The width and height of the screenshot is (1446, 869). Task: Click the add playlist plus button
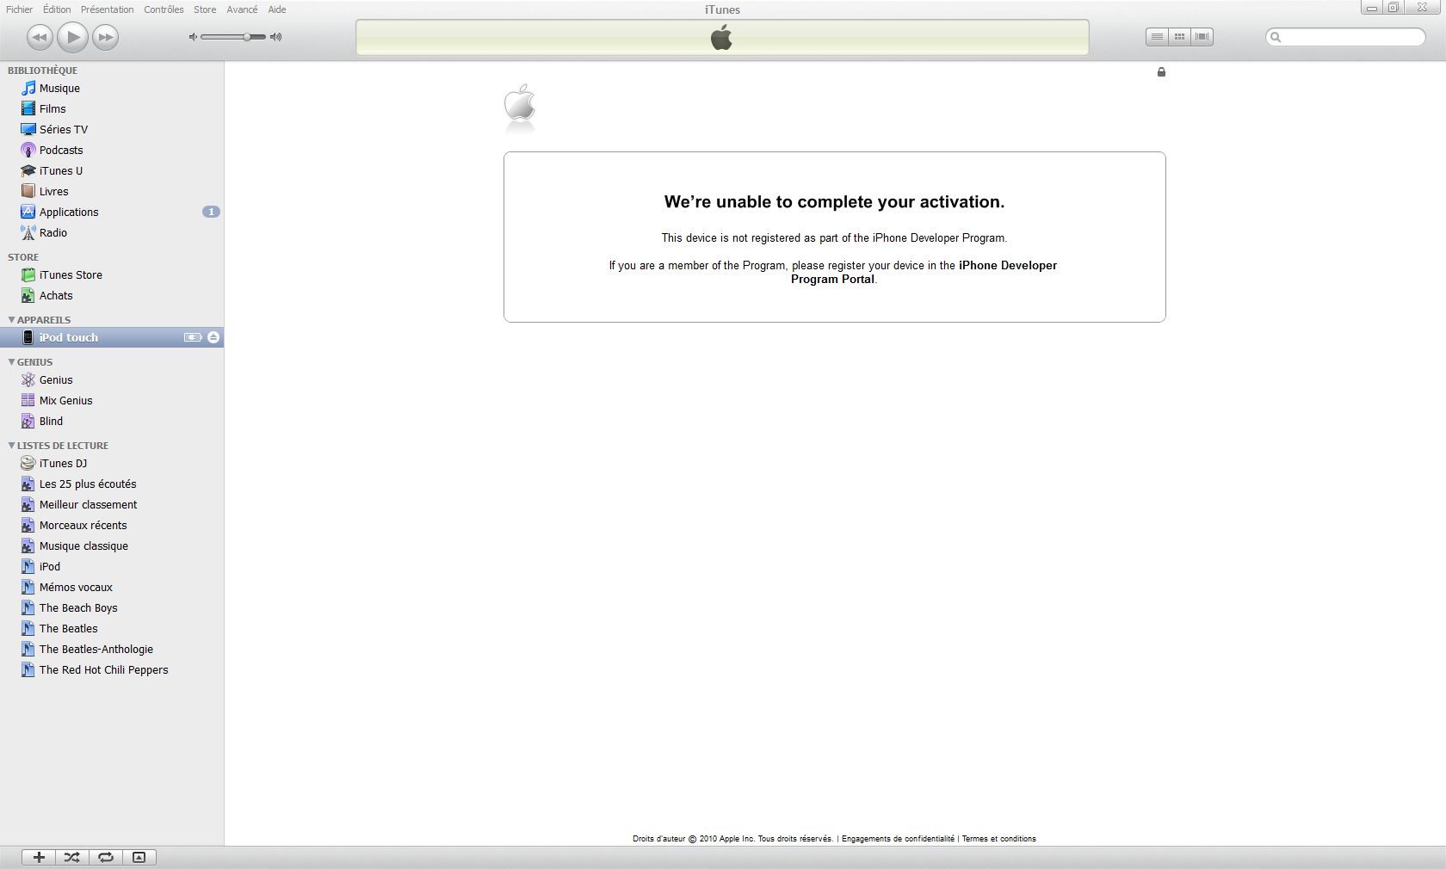tap(39, 857)
